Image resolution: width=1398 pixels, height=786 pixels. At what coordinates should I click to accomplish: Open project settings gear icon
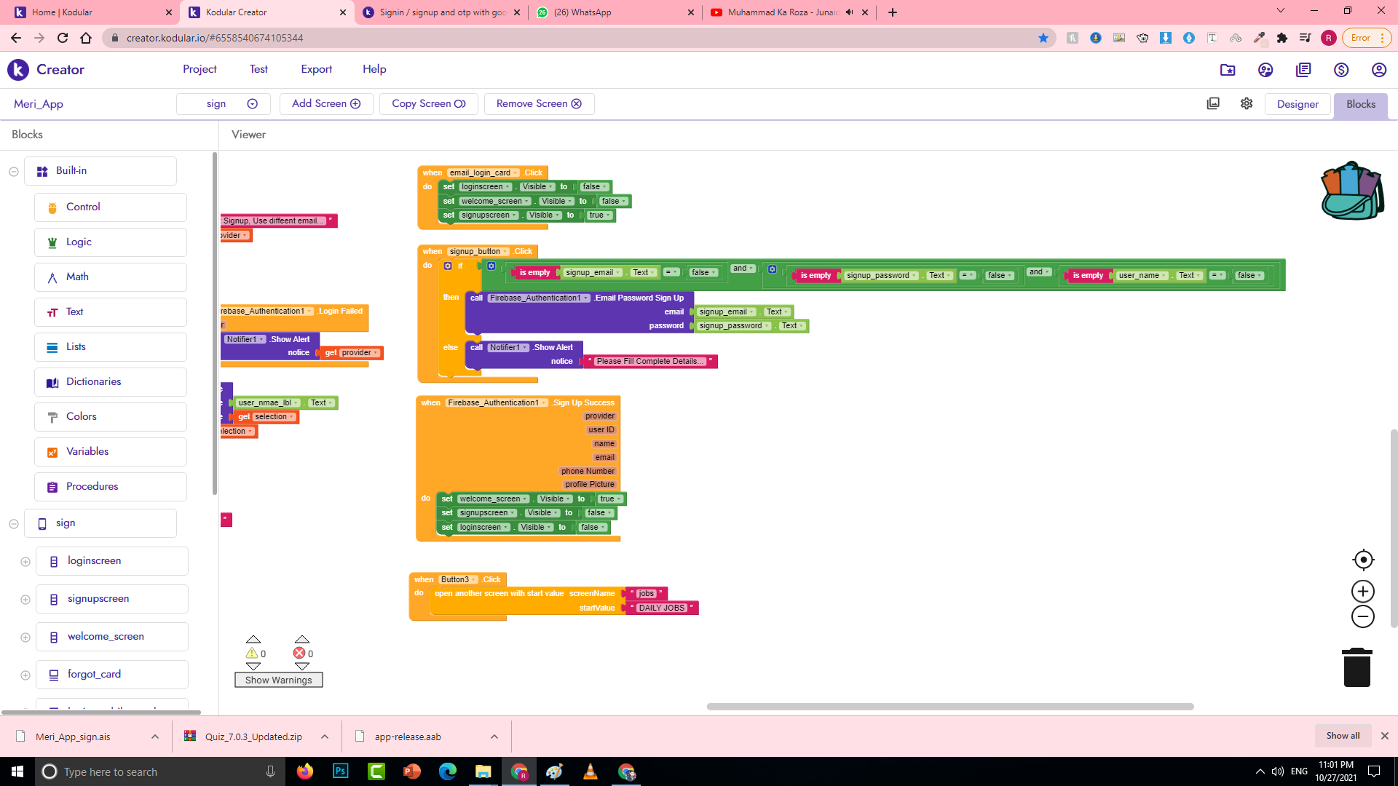tap(1247, 103)
